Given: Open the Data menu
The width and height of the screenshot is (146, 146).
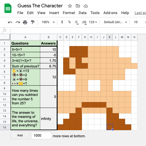Looking at the screenshot, I should click(x=83, y=13).
